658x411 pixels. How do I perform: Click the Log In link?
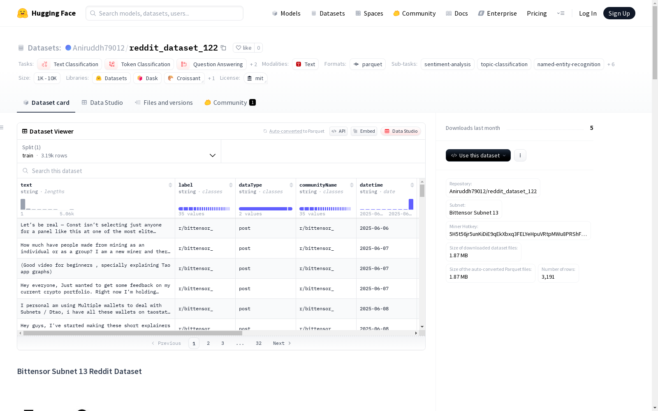pos(588,13)
